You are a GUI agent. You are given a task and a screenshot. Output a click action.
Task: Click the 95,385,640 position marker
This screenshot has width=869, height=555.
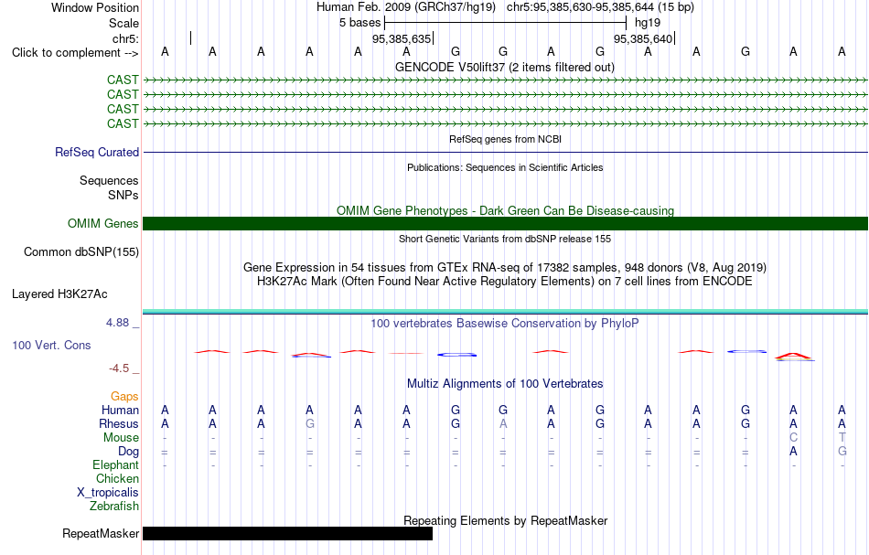tap(643, 38)
